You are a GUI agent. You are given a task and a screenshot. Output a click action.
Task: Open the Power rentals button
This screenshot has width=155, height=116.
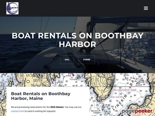[87, 60]
